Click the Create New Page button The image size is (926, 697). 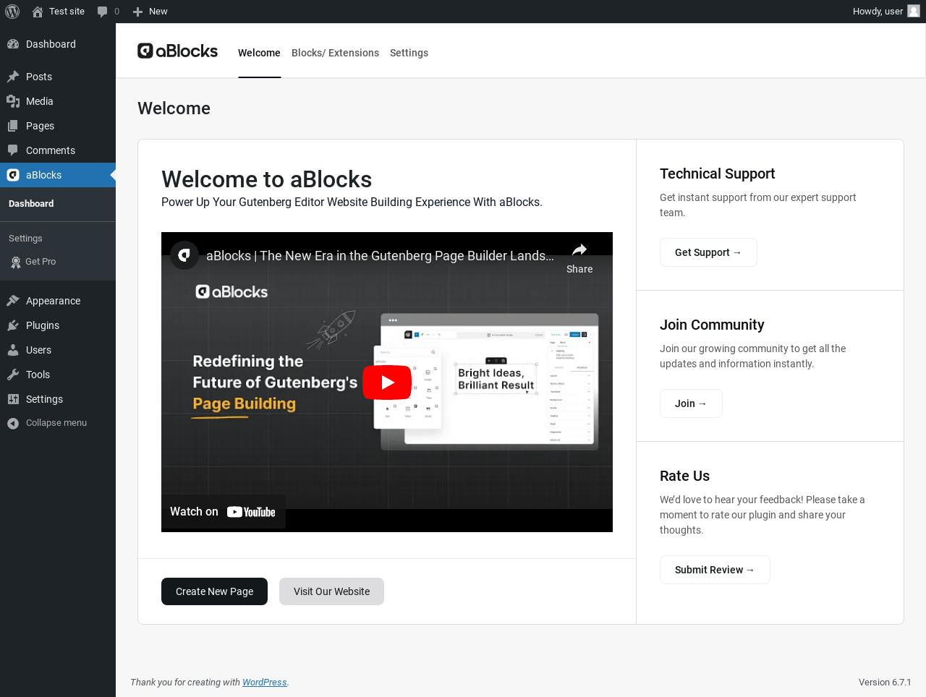click(214, 591)
